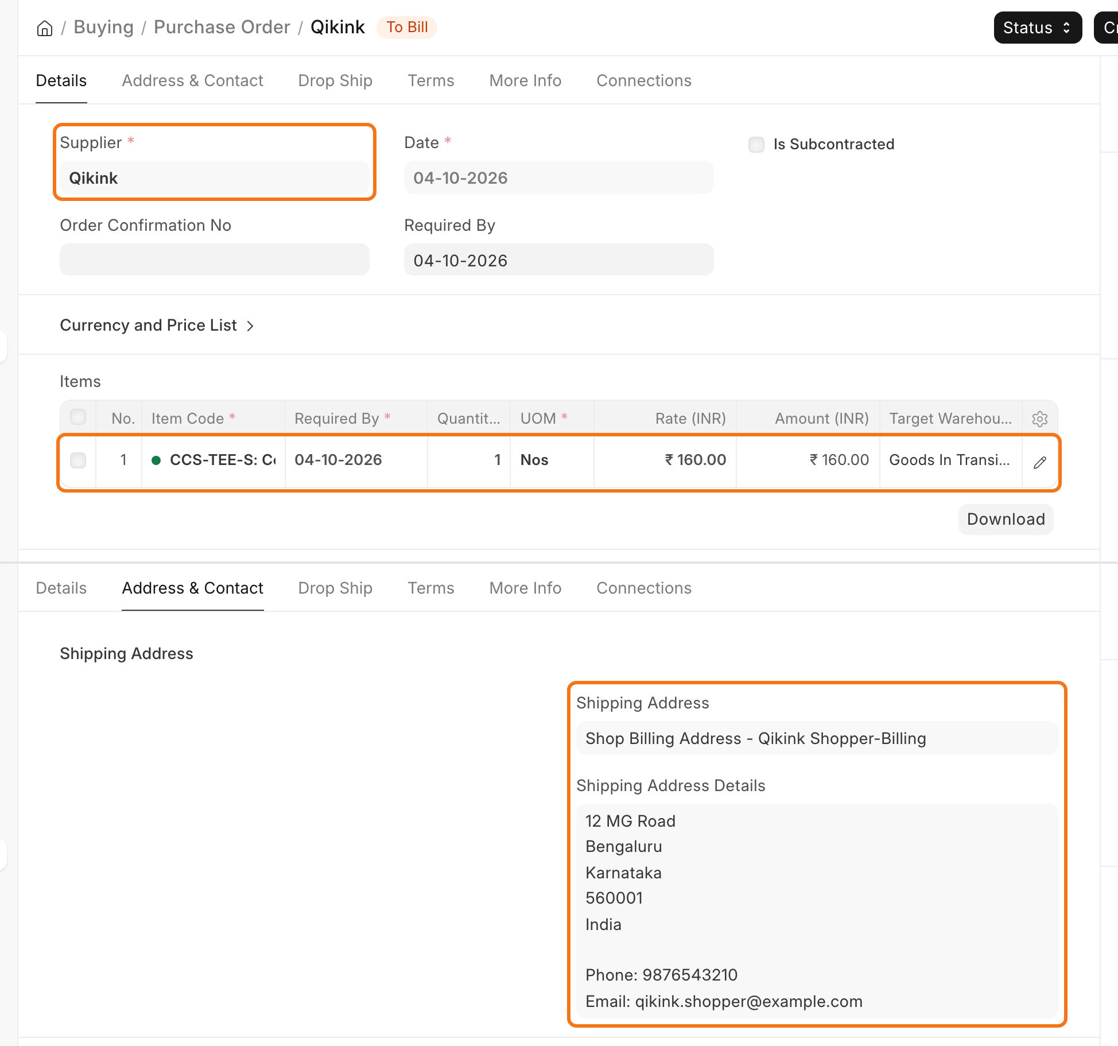Open grid settings gear in Items table

[x=1039, y=419]
